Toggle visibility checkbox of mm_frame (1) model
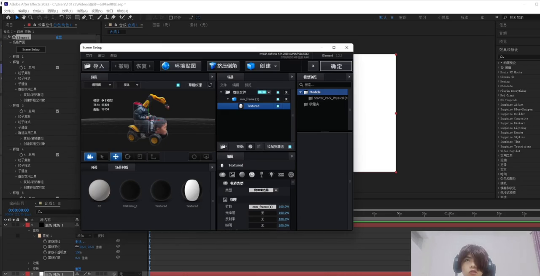This screenshot has width=540, height=276. (278, 99)
